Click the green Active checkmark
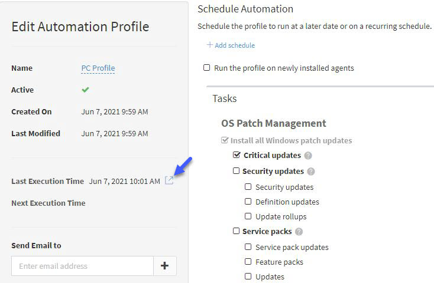Screen dimensions: 434x283 [x=85, y=90]
